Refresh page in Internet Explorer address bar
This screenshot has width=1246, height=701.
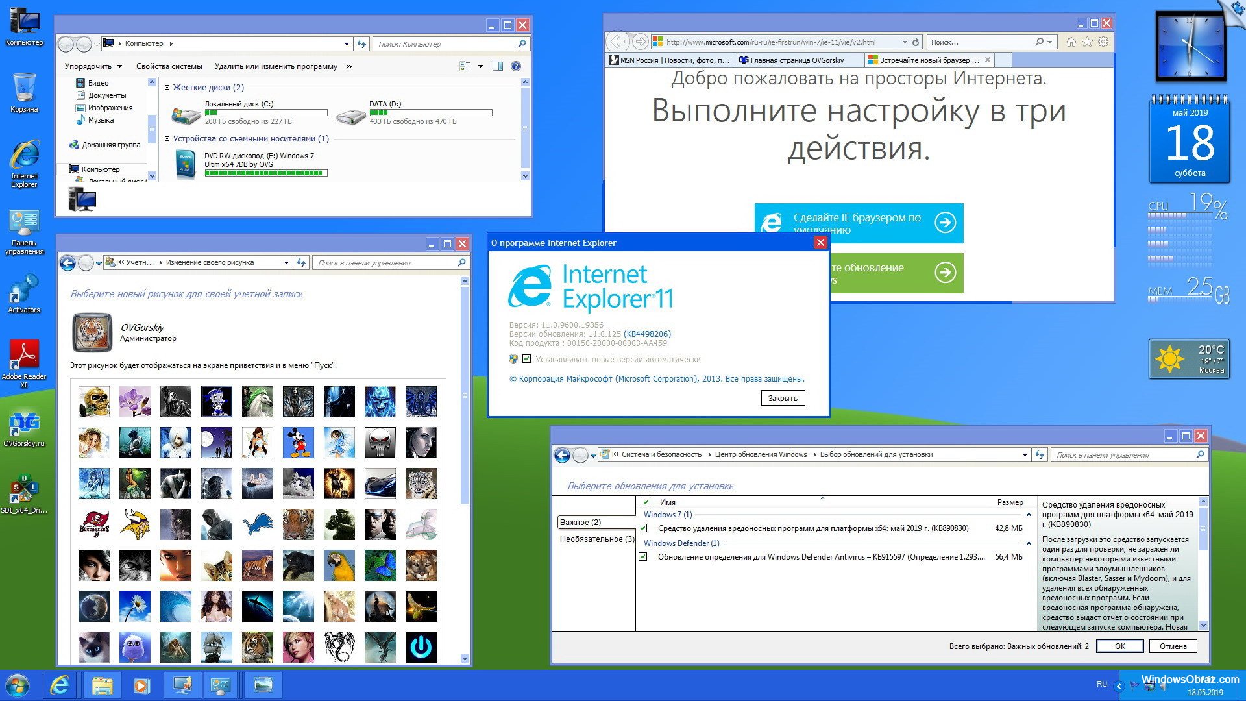916,42
